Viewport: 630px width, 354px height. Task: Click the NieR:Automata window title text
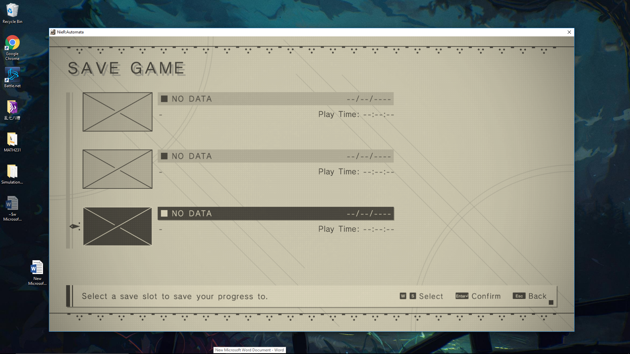pyautogui.click(x=70, y=32)
